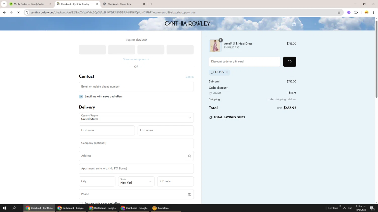Click the purple extension icon in toolbar
Image resolution: width=378 pixels, height=212 pixels.
[x=349, y=12]
